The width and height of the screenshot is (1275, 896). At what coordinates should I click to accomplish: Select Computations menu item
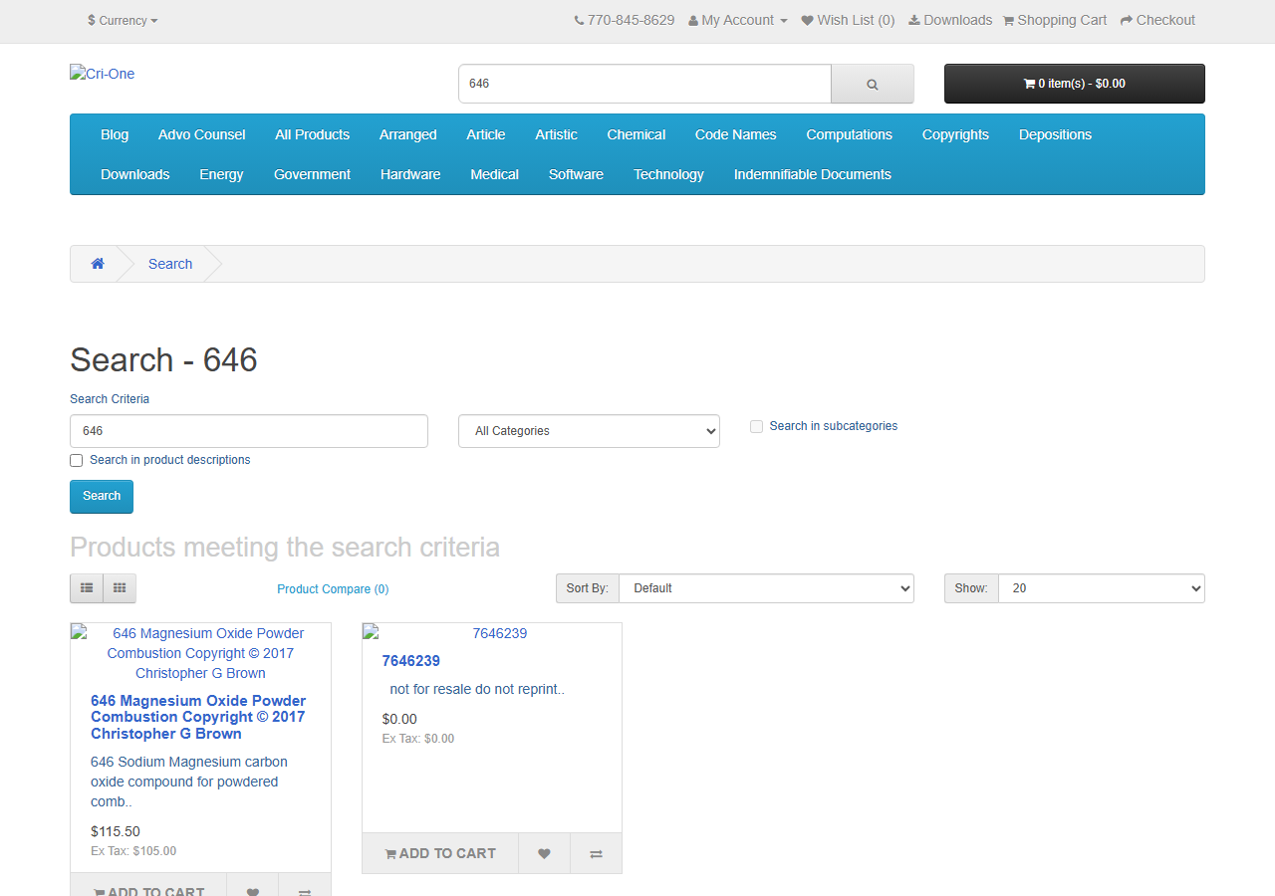pyautogui.click(x=850, y=134)
